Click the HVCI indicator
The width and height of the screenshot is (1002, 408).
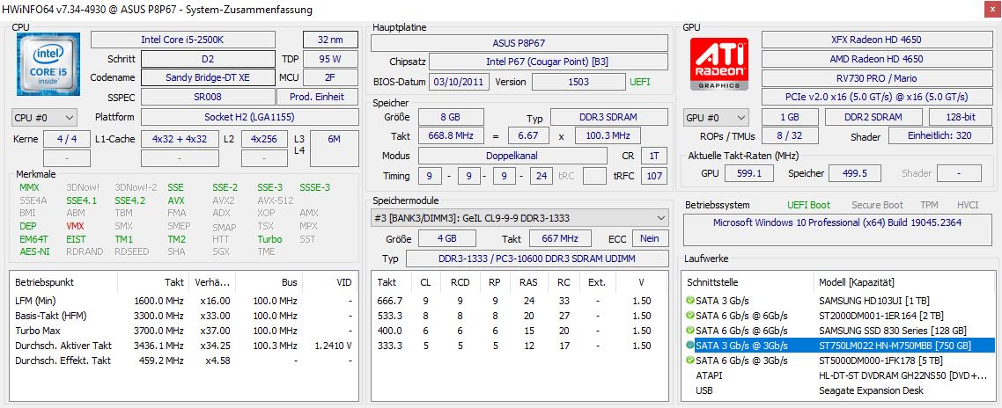click(968, 205)
